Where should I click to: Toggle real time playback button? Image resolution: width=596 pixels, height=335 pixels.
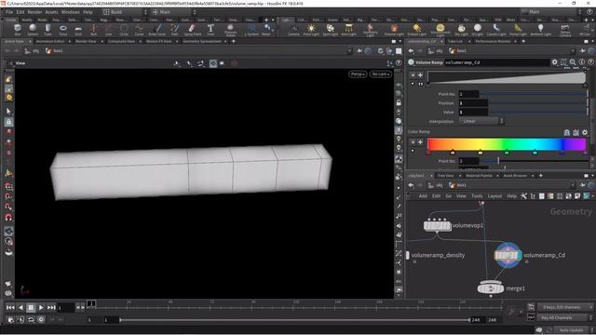point(41,320)
